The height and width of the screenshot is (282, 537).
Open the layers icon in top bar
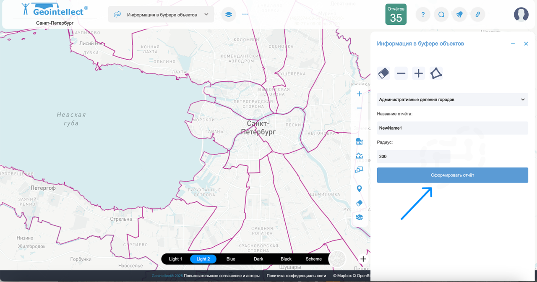[x=228, y=14]
